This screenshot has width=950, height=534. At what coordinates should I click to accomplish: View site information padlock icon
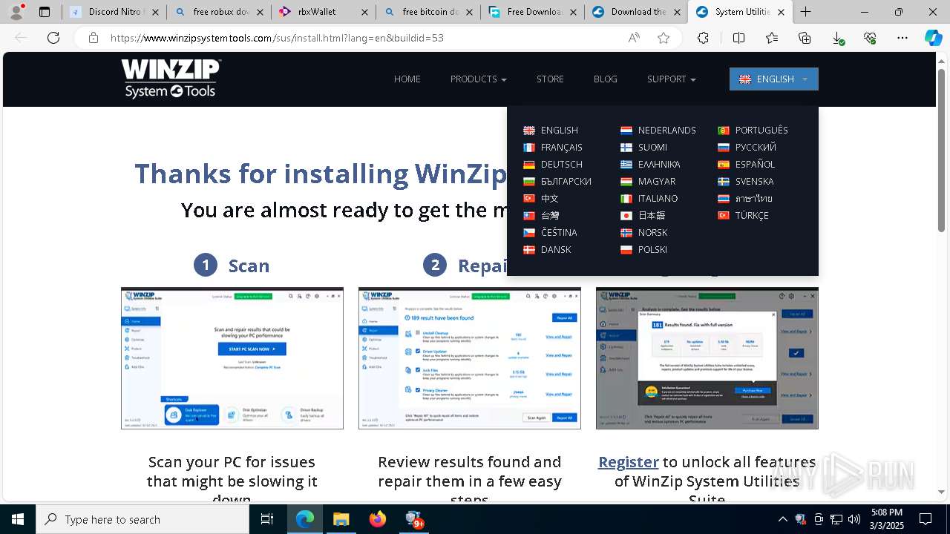pos(94,38)
